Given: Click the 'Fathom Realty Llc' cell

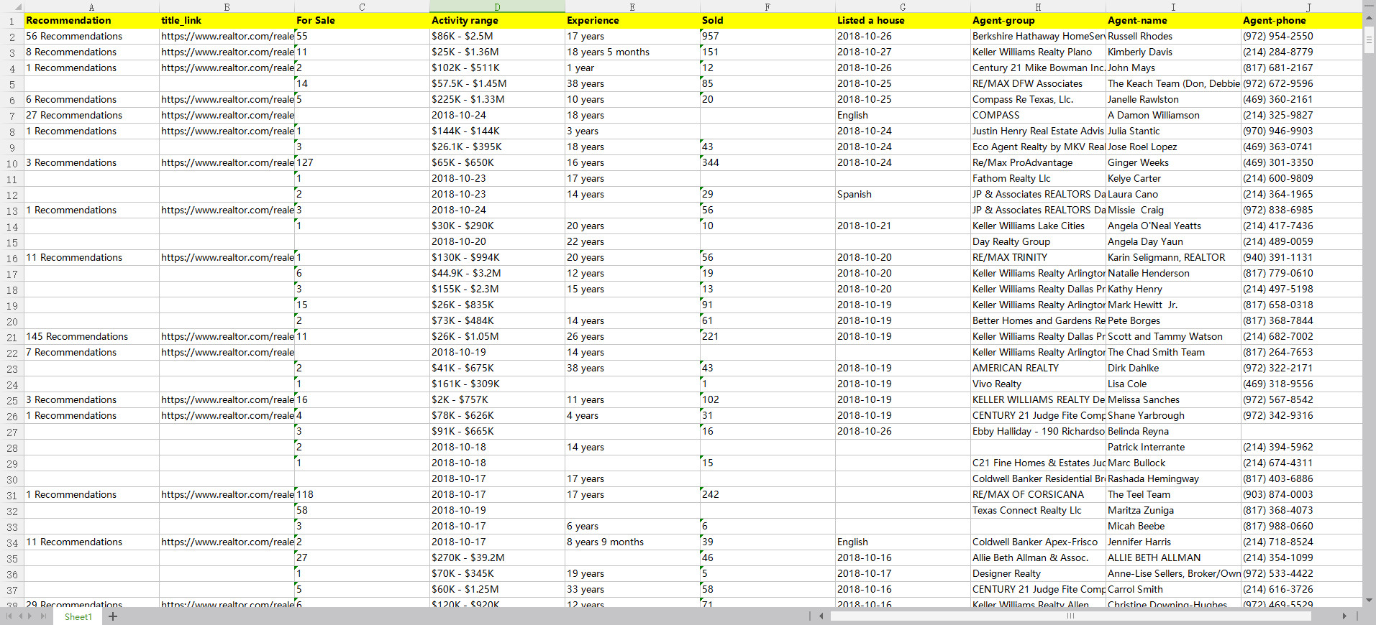Looking at the screenshot, I should [x=1038, y=179].
